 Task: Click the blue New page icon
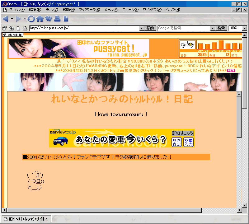[x=66, y=19]
